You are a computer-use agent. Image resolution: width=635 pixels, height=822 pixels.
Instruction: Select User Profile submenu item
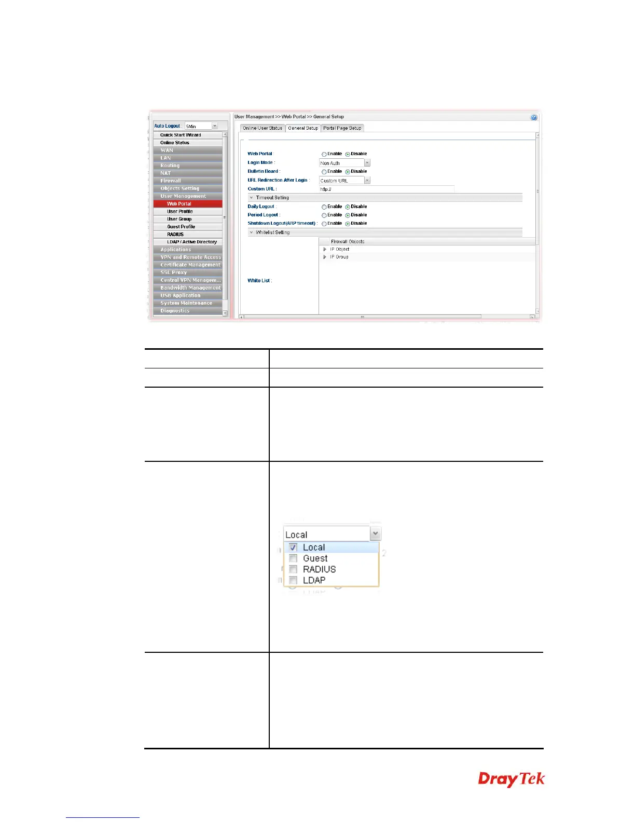pos(188,211)
